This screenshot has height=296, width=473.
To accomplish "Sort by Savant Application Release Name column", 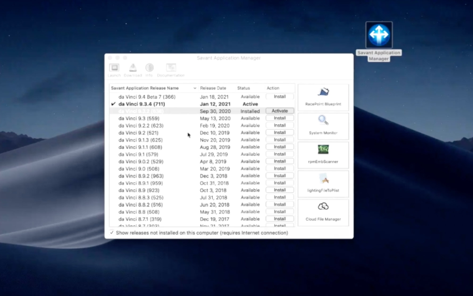I will tap(153, 88).
